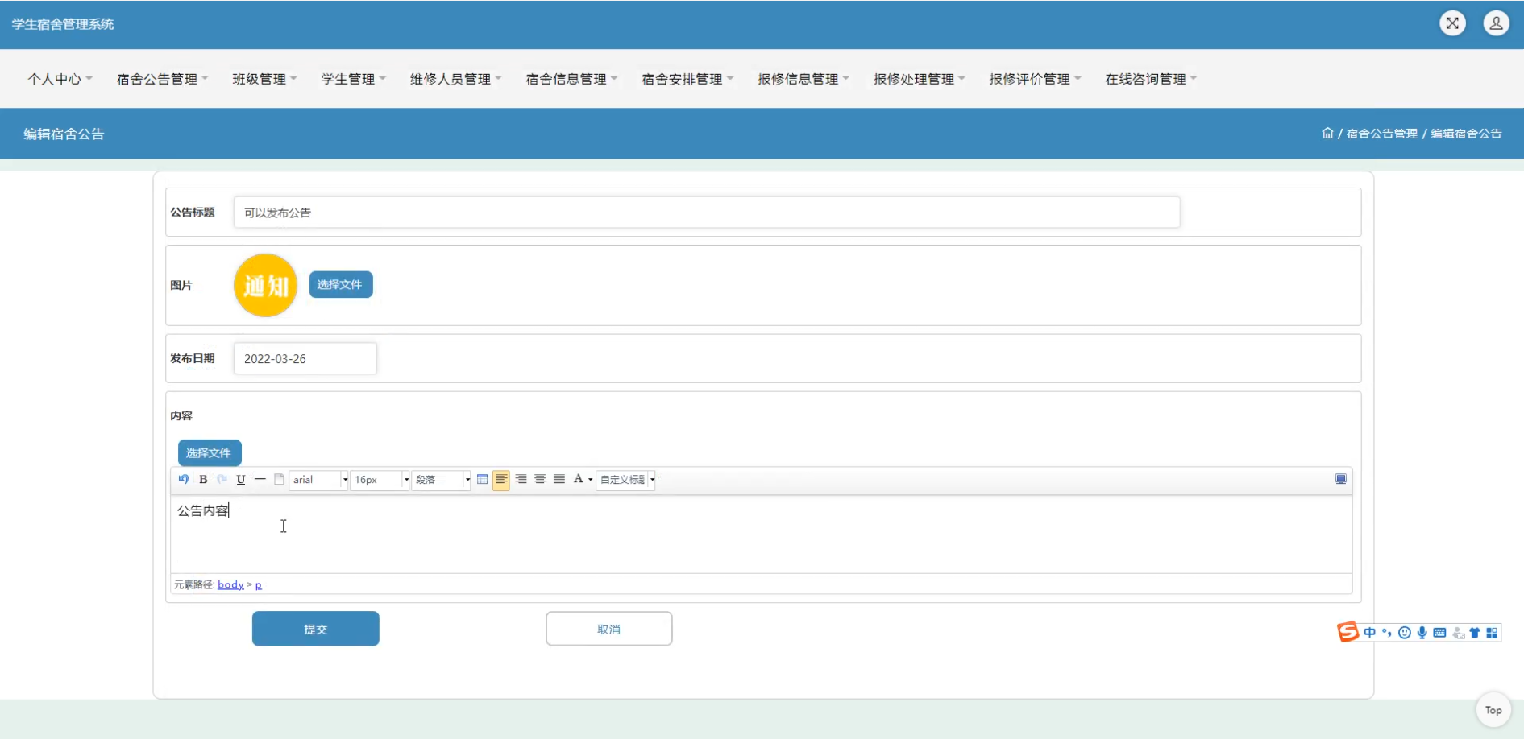This screenshot has width=1524, height=739.
Task: Click 选择文件 next to the 通知 image
Action: (x=341, y=284)
